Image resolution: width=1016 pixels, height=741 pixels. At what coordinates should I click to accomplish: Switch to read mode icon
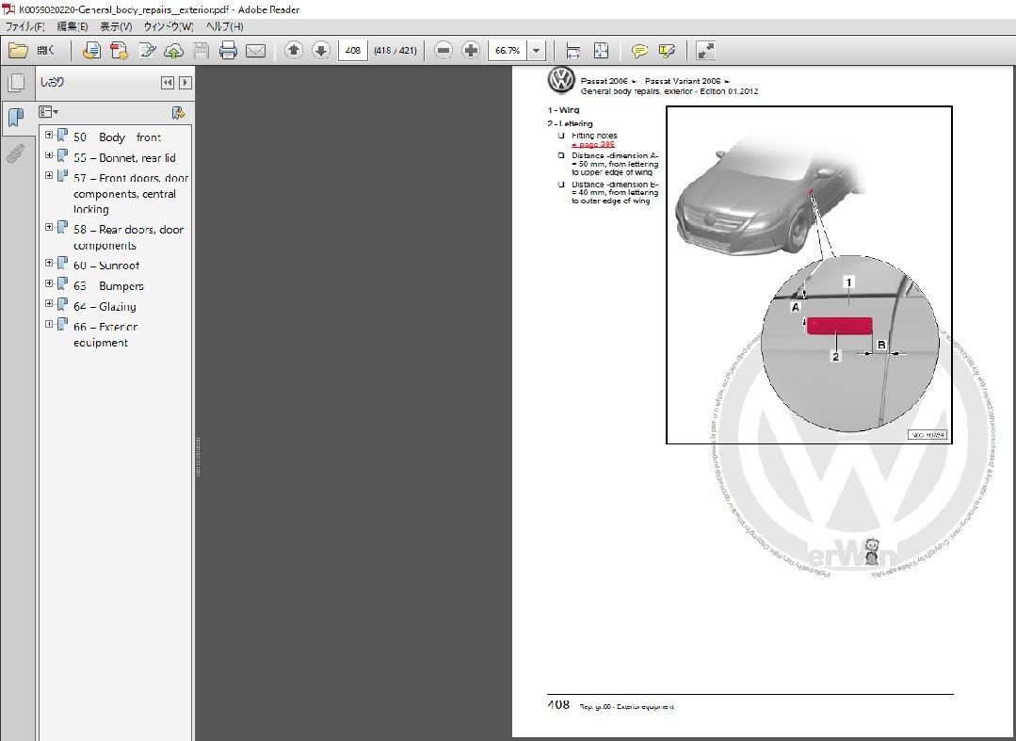click(705, 51)
